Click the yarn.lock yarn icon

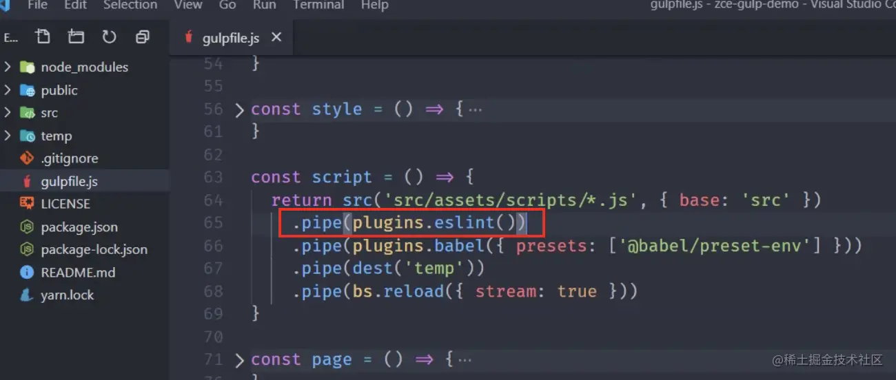[28, 295]
